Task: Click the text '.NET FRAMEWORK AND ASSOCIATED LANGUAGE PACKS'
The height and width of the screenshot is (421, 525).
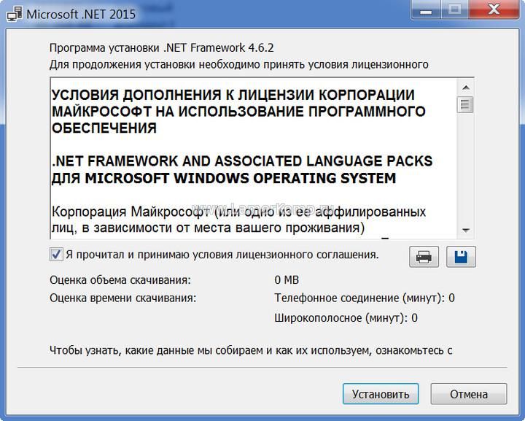Action: [x=242, y=161]
